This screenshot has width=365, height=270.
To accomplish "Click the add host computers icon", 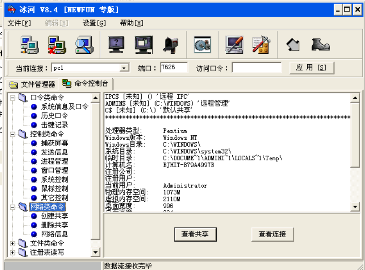I will pos(30,45).
